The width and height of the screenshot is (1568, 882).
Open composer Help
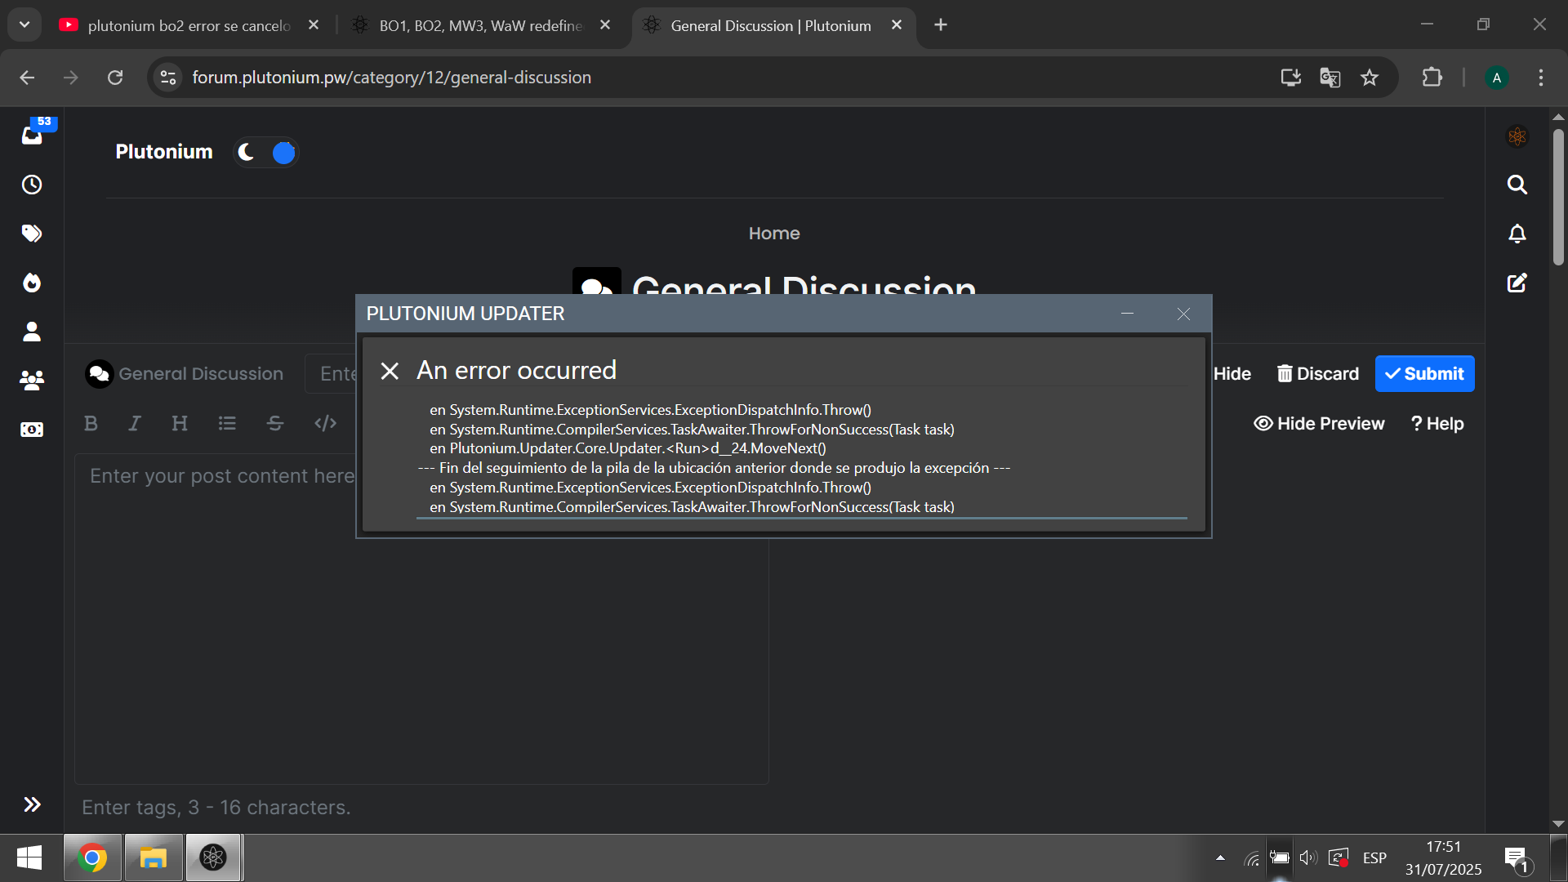(x=1437, y=424)
